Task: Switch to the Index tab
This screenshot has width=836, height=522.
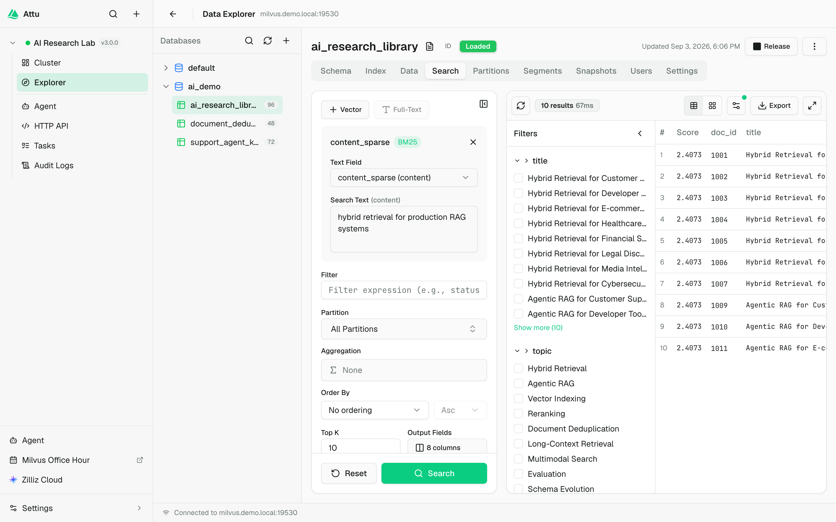Action: (x=376, y=71)
